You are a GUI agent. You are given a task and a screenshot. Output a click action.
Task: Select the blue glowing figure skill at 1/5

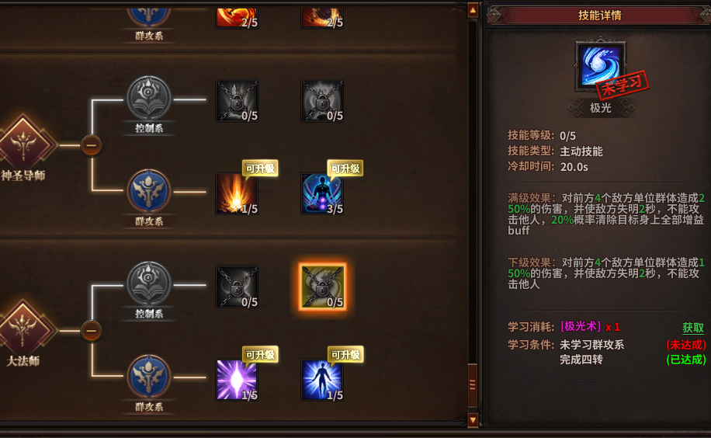(322, 380)
